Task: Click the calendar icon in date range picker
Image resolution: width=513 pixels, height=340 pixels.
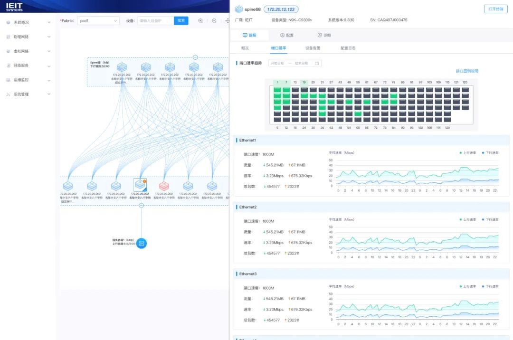Action: 317,63
